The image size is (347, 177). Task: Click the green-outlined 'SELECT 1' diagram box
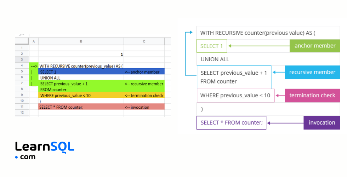pyautogui.click(x=212, y=46)
